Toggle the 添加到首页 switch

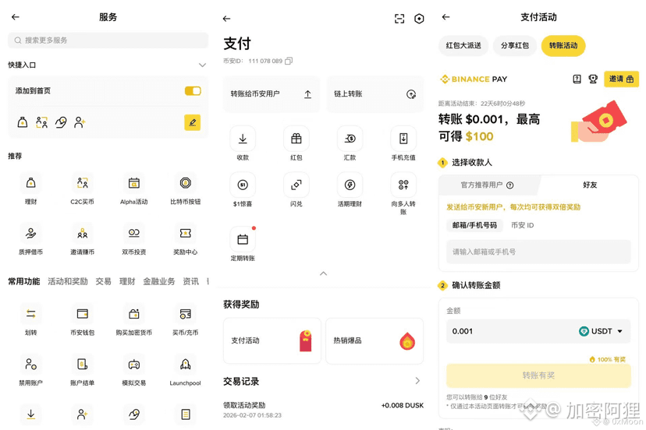tap(193, 91)
